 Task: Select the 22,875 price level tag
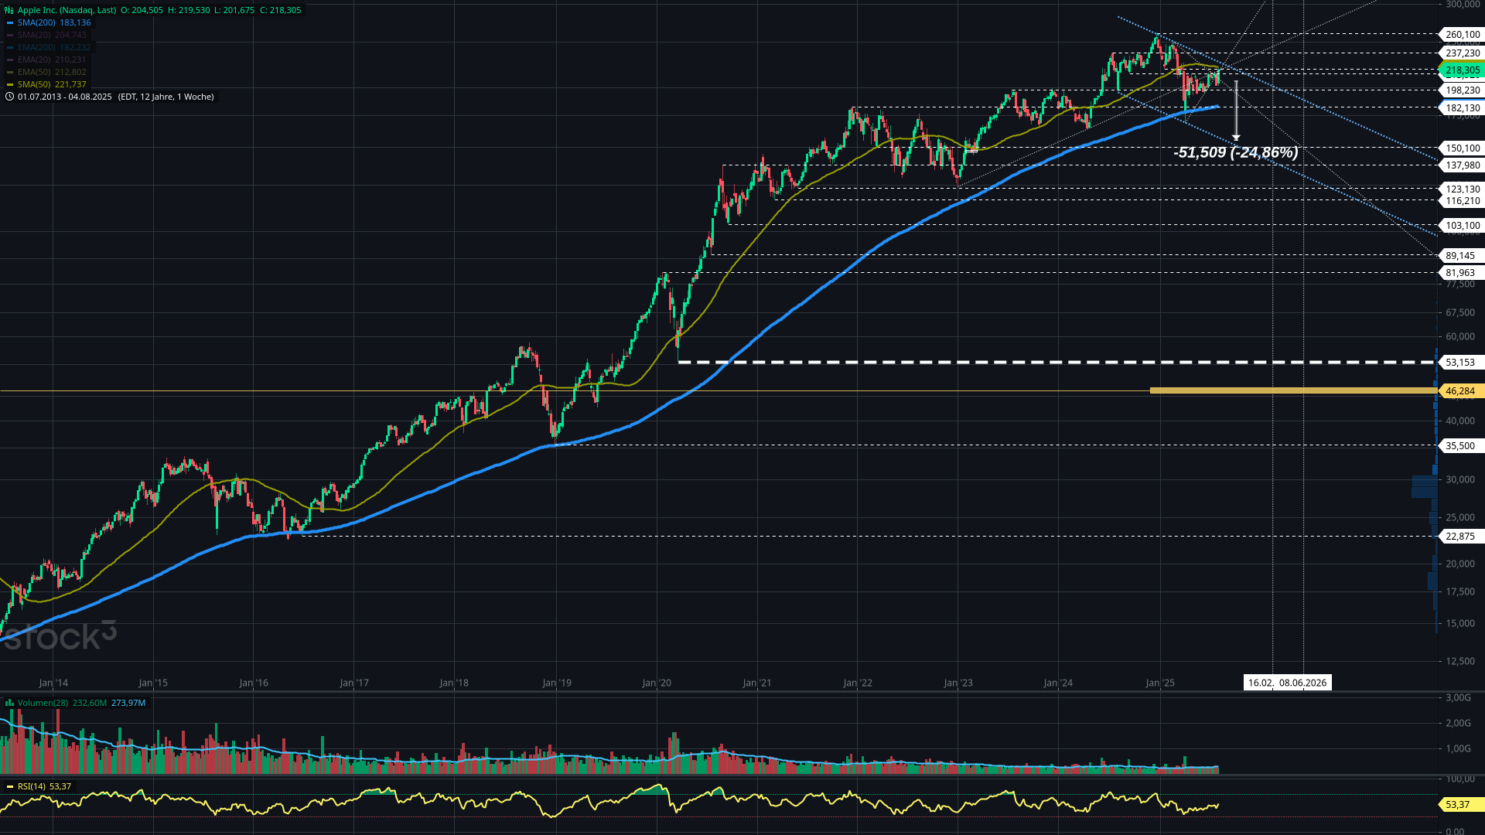1461,537
